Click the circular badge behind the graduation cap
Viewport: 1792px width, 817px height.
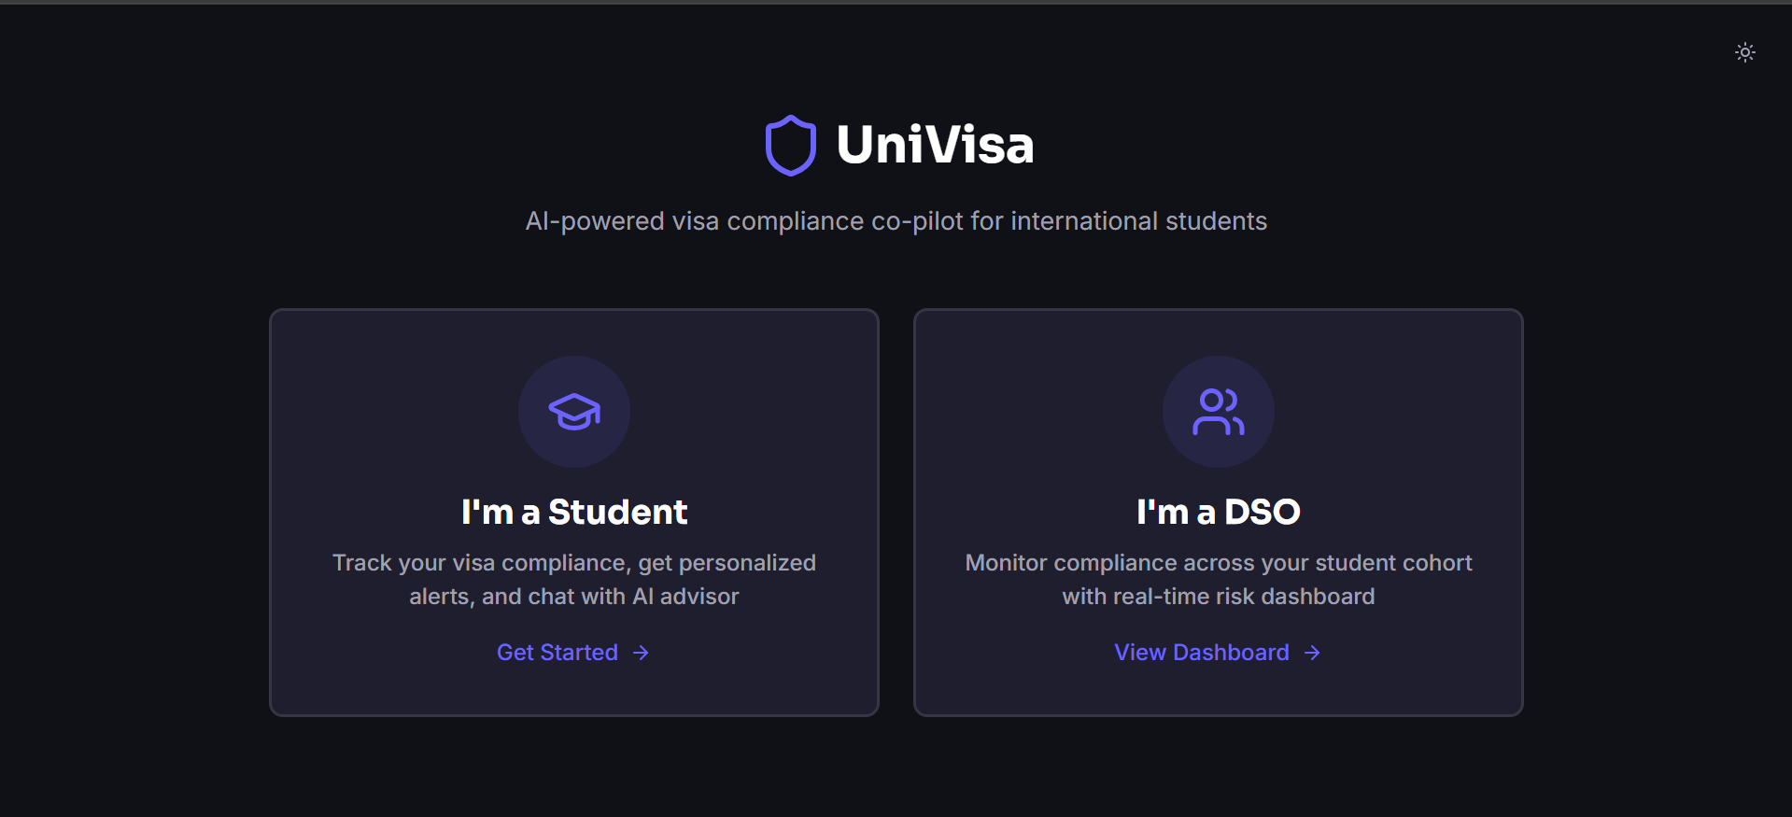[574, 412]
